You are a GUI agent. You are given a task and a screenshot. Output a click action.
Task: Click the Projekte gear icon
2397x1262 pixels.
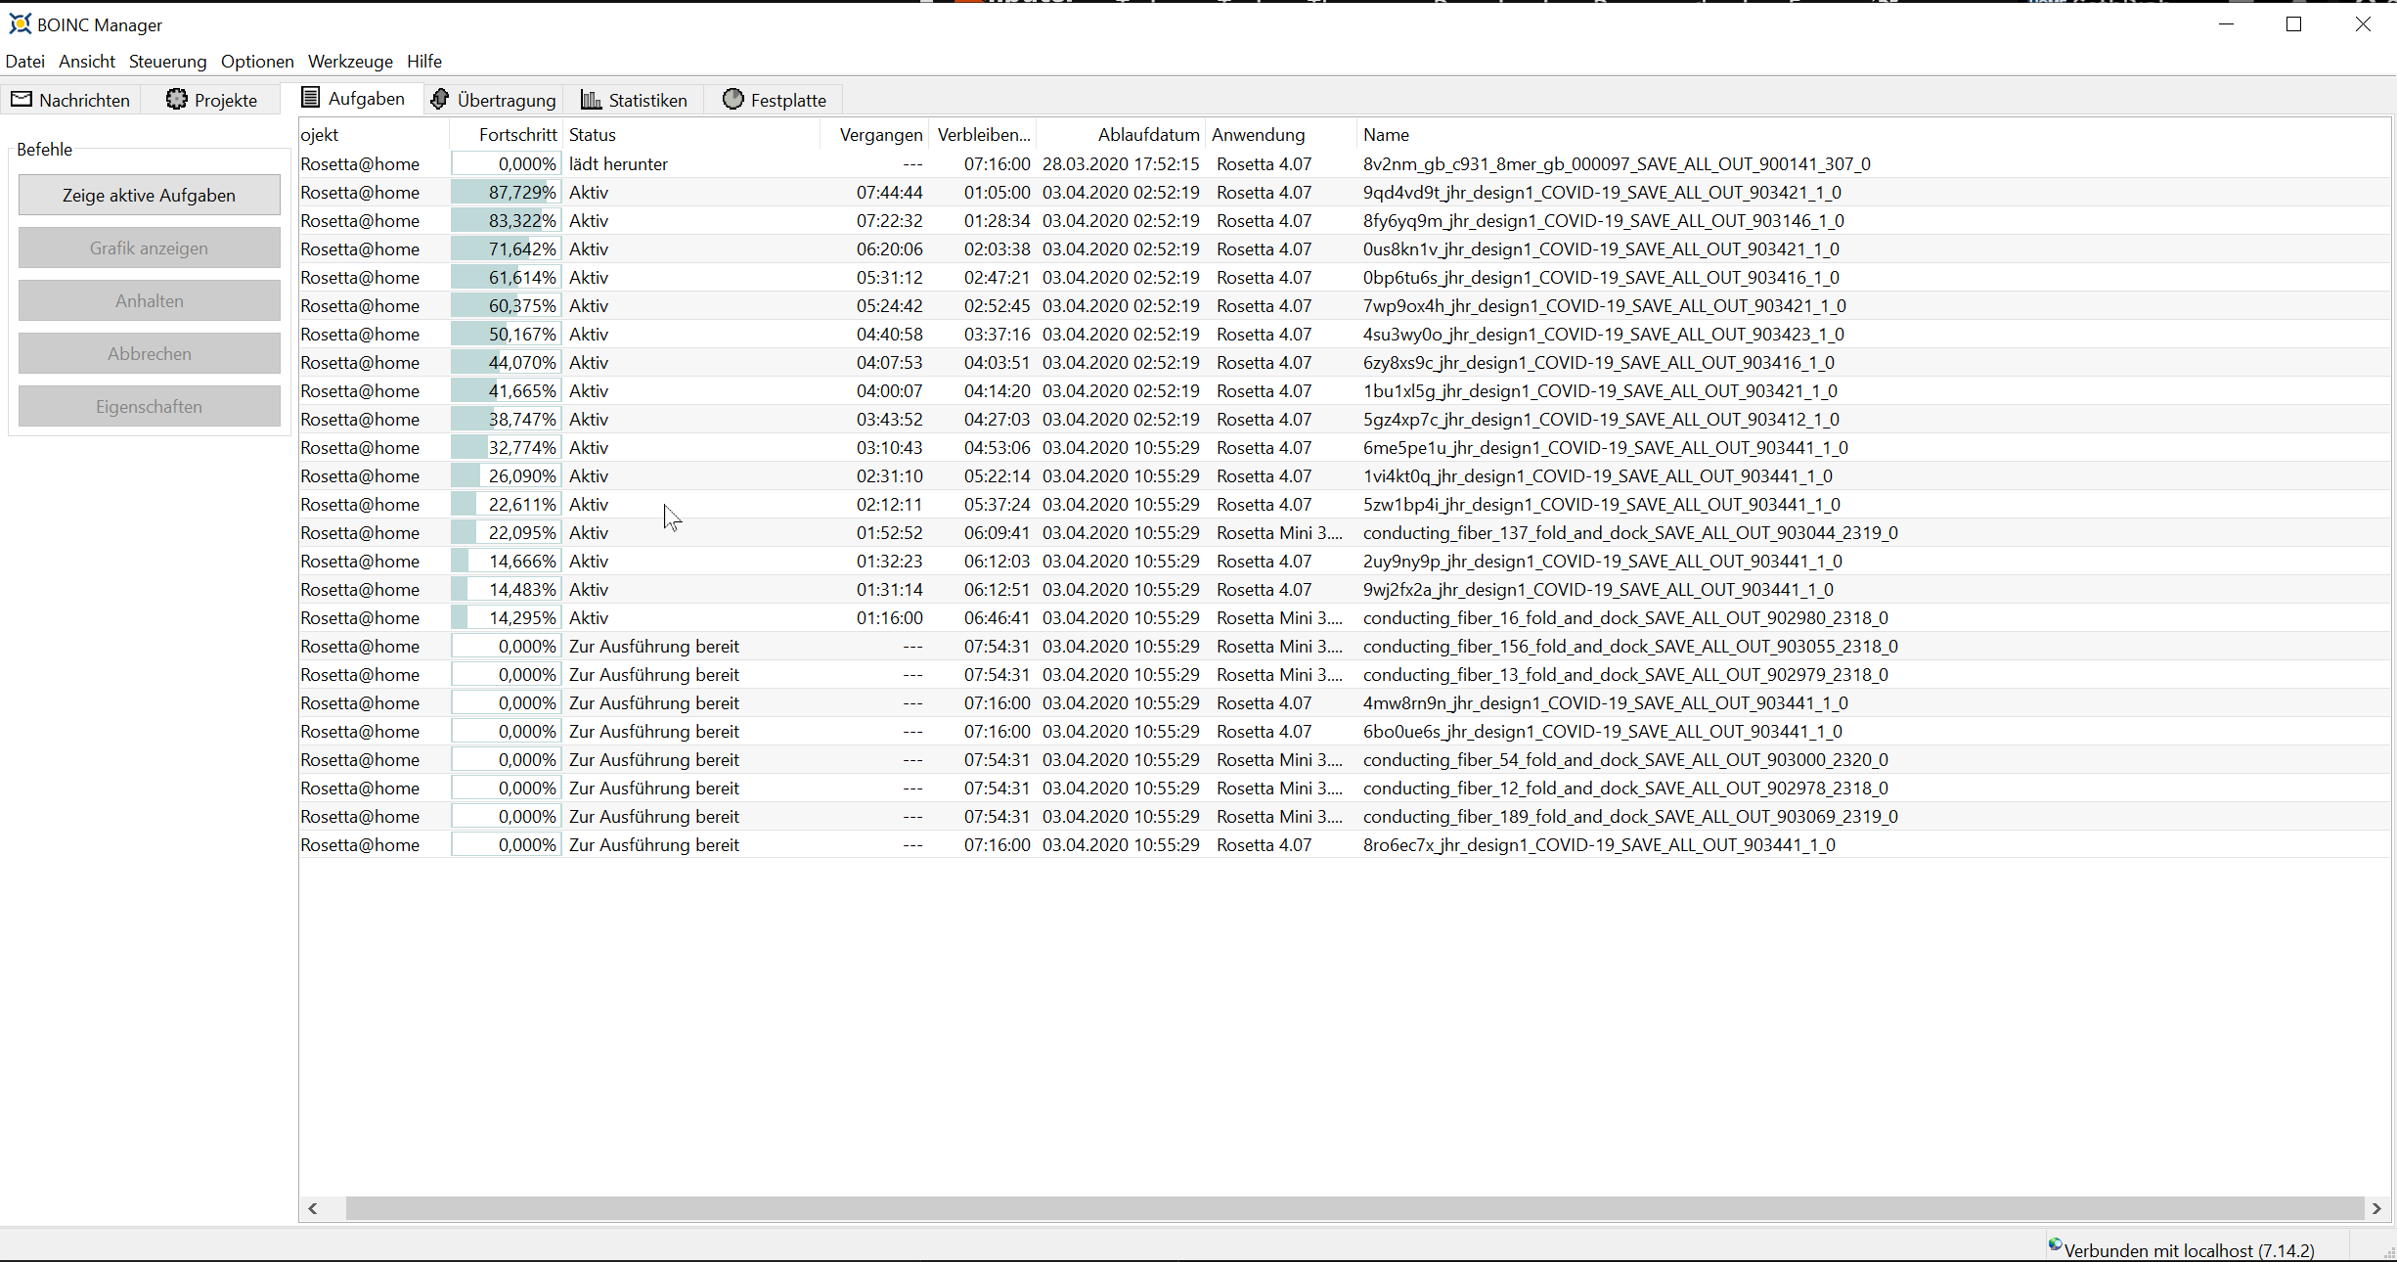176,99
